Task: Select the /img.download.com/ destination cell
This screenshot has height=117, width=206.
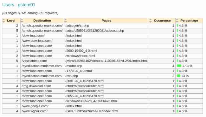Action: coord(42,86)
